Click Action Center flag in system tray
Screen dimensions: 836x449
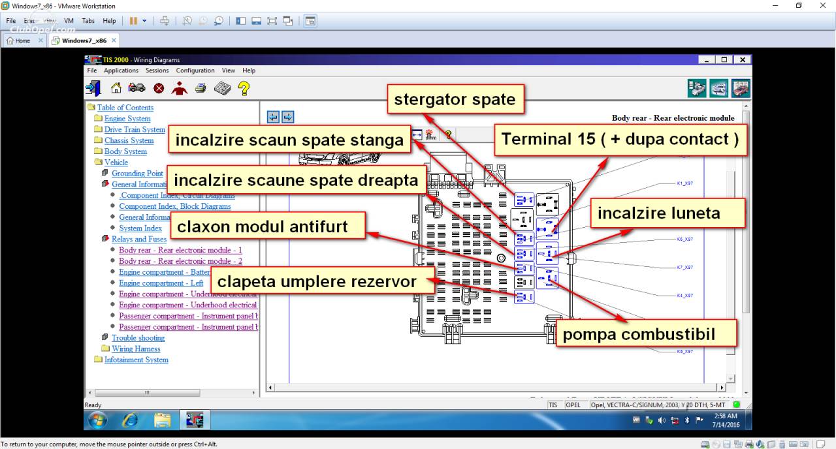pos(699,420)
